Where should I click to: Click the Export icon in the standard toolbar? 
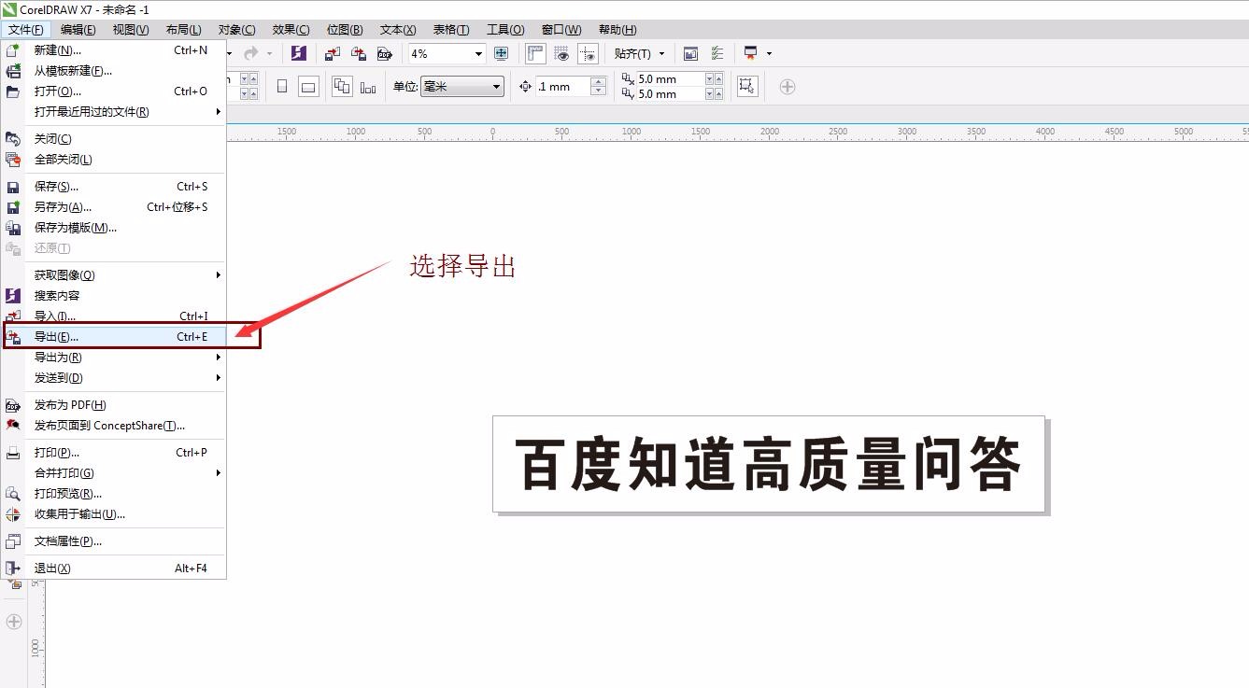click(358, 53)
